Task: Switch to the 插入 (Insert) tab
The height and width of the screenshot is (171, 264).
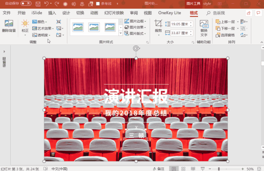Action: click(52, 13)
